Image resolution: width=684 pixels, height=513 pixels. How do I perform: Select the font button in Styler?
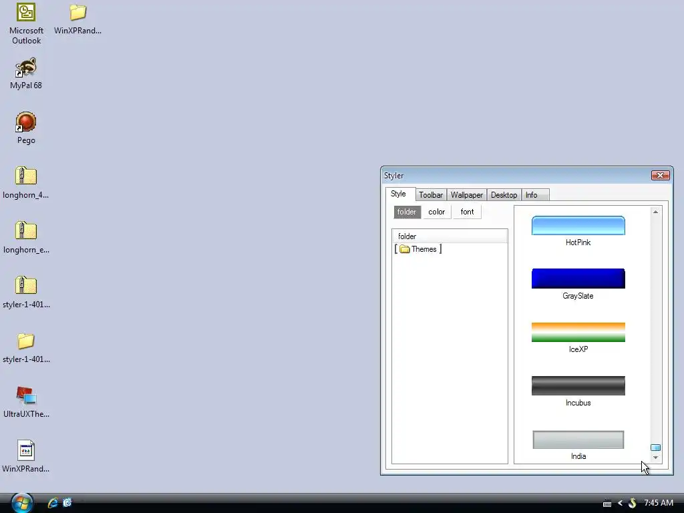[x=467, y=212]
